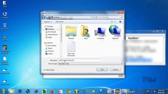Open the view options dropdown arrow

click(x=115, y=22)
